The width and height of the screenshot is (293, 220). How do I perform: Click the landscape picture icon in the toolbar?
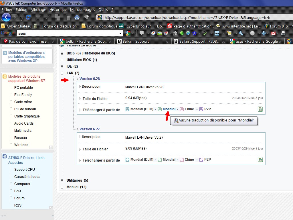[159, 33]
